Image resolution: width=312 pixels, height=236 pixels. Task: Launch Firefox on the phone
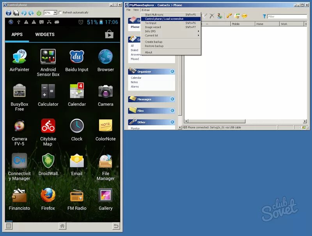(x=48, y=199)
